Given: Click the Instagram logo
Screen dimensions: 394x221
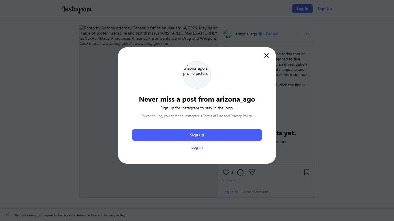Looking at the screenshot, I should tap(77, 9).
